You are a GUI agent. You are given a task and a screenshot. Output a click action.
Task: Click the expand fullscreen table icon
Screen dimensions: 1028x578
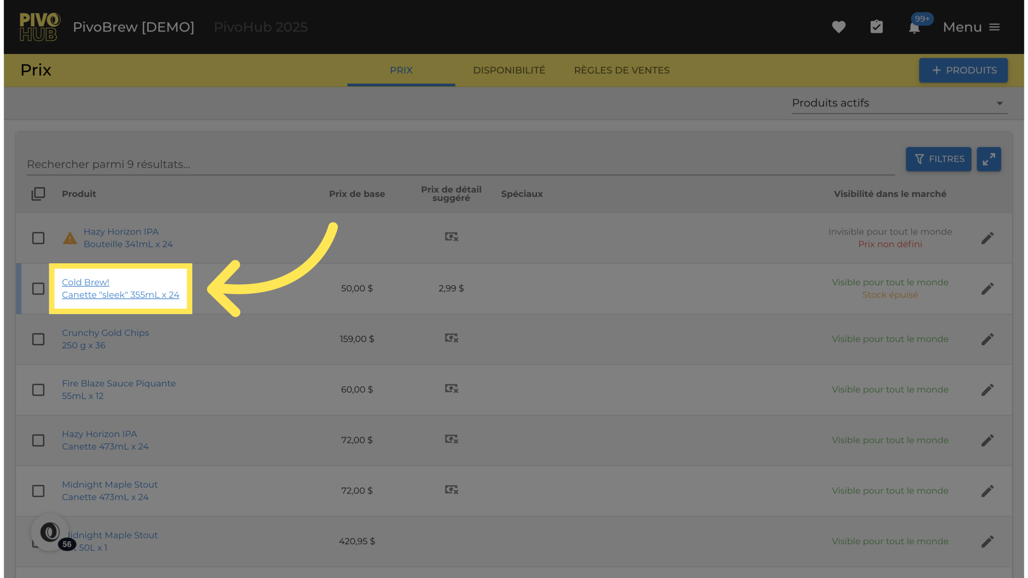point(988,159)
